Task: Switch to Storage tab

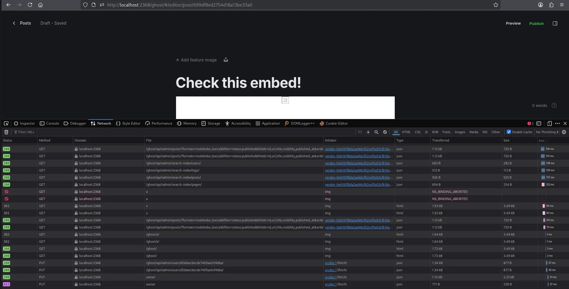Action: (x=211, y=123)
